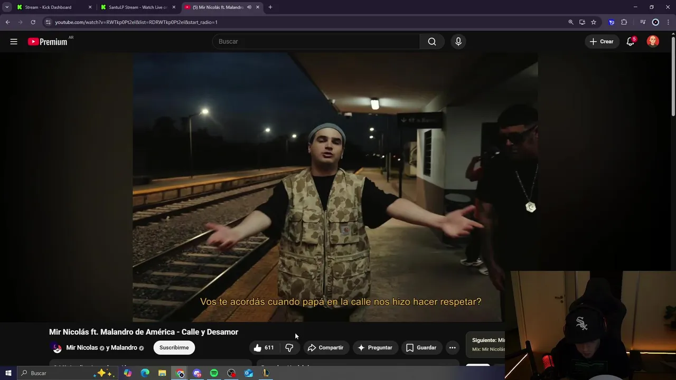
Task: Open Chrome extensions puzzle icon
Action: [624, 22]
